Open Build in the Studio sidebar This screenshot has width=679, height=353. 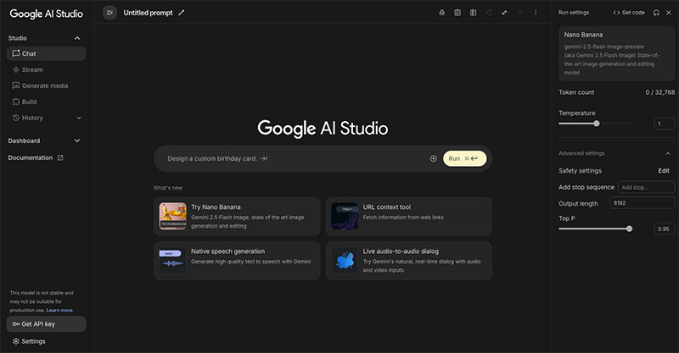point(46,102)
